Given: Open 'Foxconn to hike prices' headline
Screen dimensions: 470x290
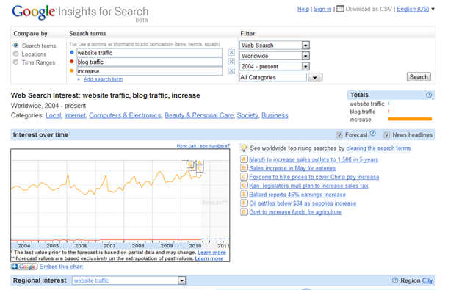Looking at the screenshot, I should 314,177.
